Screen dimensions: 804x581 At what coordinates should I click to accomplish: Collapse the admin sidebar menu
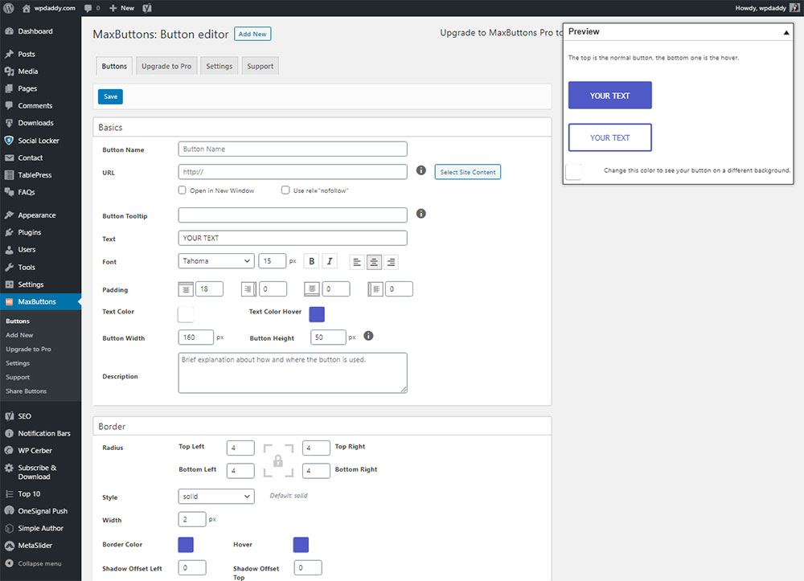click(x=34, y=563)
